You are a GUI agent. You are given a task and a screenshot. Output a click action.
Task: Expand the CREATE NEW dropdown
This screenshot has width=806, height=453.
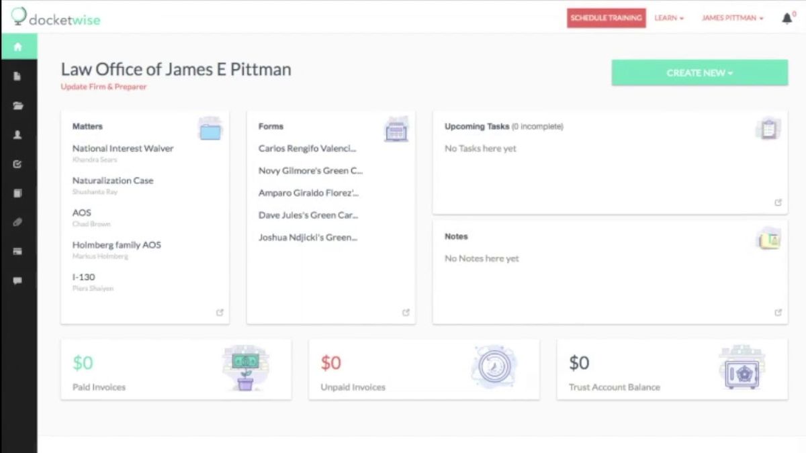tap(700, 72)
